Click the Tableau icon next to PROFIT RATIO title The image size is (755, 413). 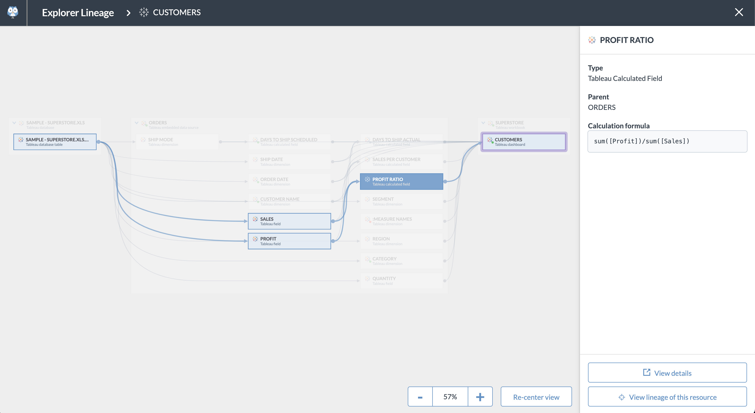pyautogui.click(x=592, y=40)
